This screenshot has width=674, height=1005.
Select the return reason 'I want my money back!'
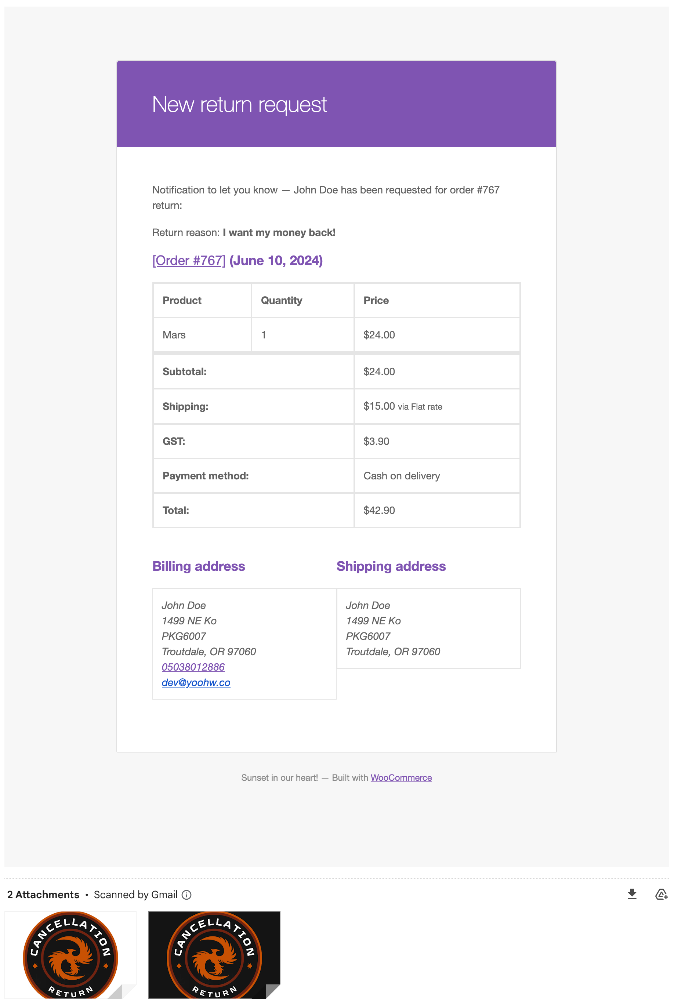[x=279, y=232]
